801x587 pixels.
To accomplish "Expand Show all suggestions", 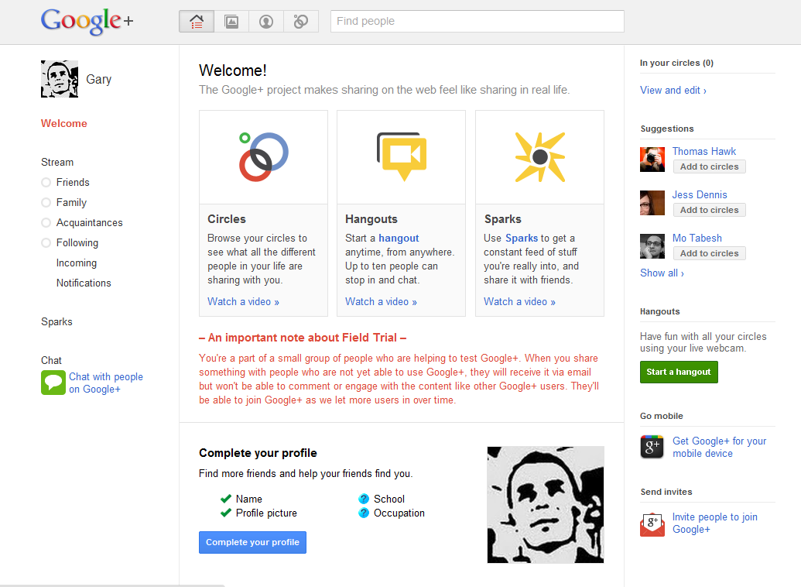I will pyautogui.click(x=662, y=273).
